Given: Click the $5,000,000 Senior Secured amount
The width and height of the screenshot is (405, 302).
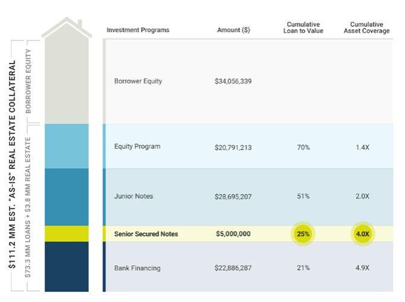Looking at the screenshot, I should click(x=233, y=234).
